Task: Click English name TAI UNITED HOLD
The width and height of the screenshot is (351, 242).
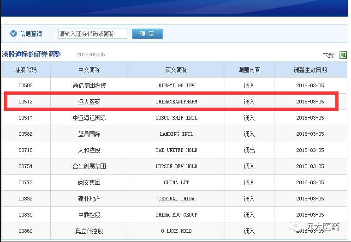Action: (176, 150)
